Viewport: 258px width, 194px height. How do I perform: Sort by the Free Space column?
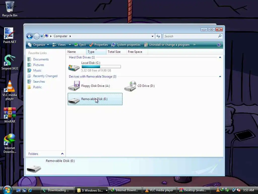pyautogui.click(x=137, y=52)
